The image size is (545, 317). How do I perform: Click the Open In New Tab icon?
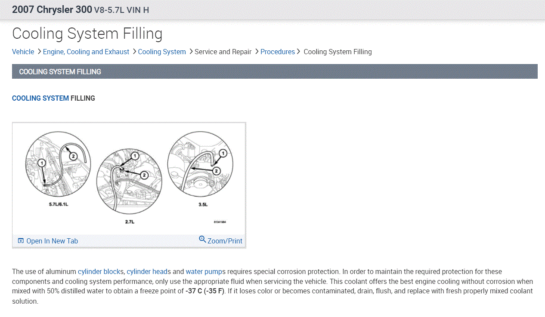click(x=21, y=241)
